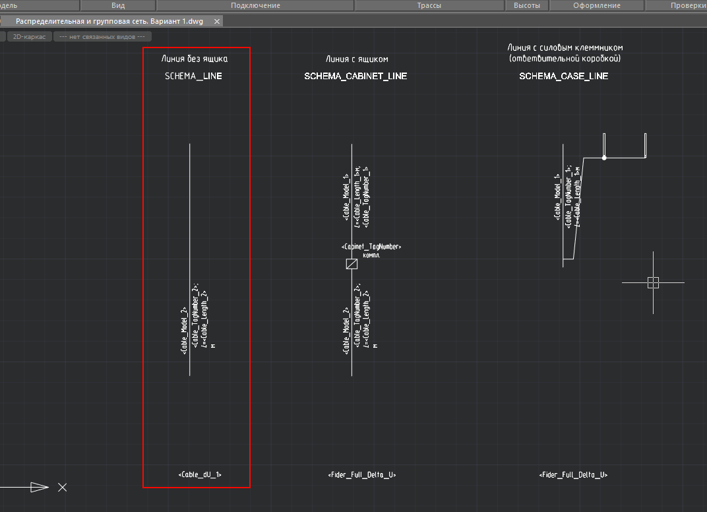The image size is (707, 512).
Task: Click the junction dot on the SCHEMA_CASE_LINE
Action: click(x=604, y=158)
